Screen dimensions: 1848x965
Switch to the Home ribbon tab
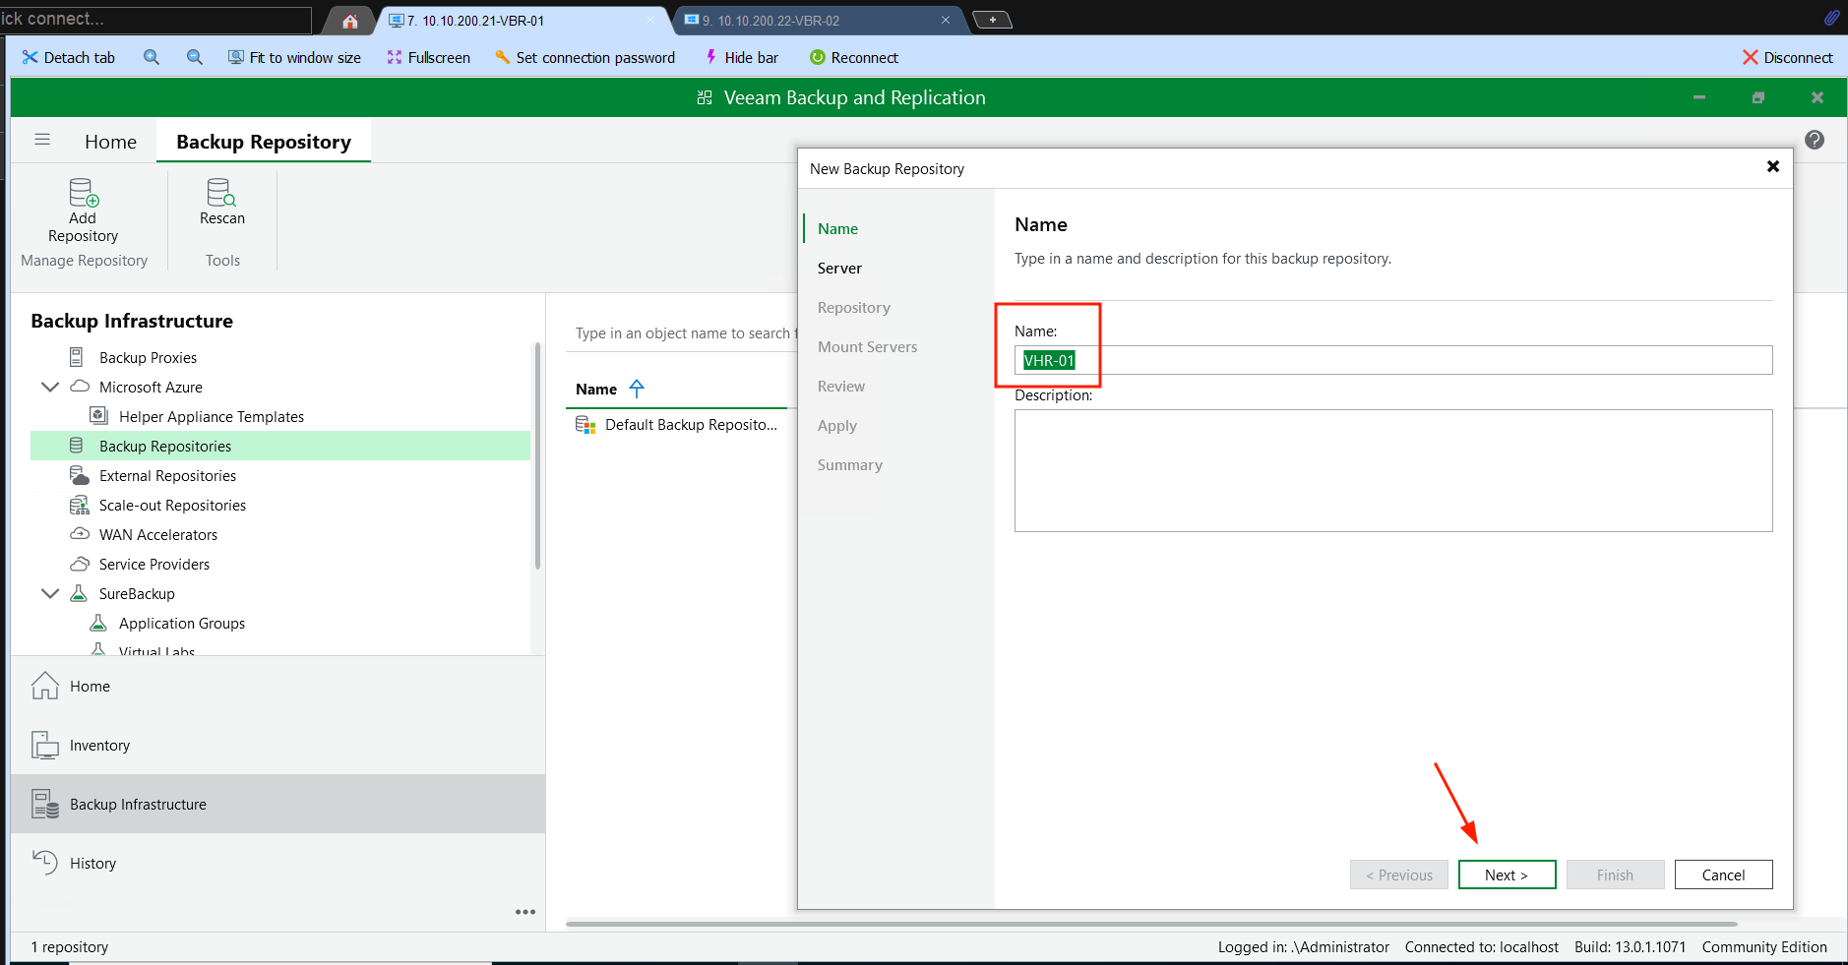tap(110, 142)
